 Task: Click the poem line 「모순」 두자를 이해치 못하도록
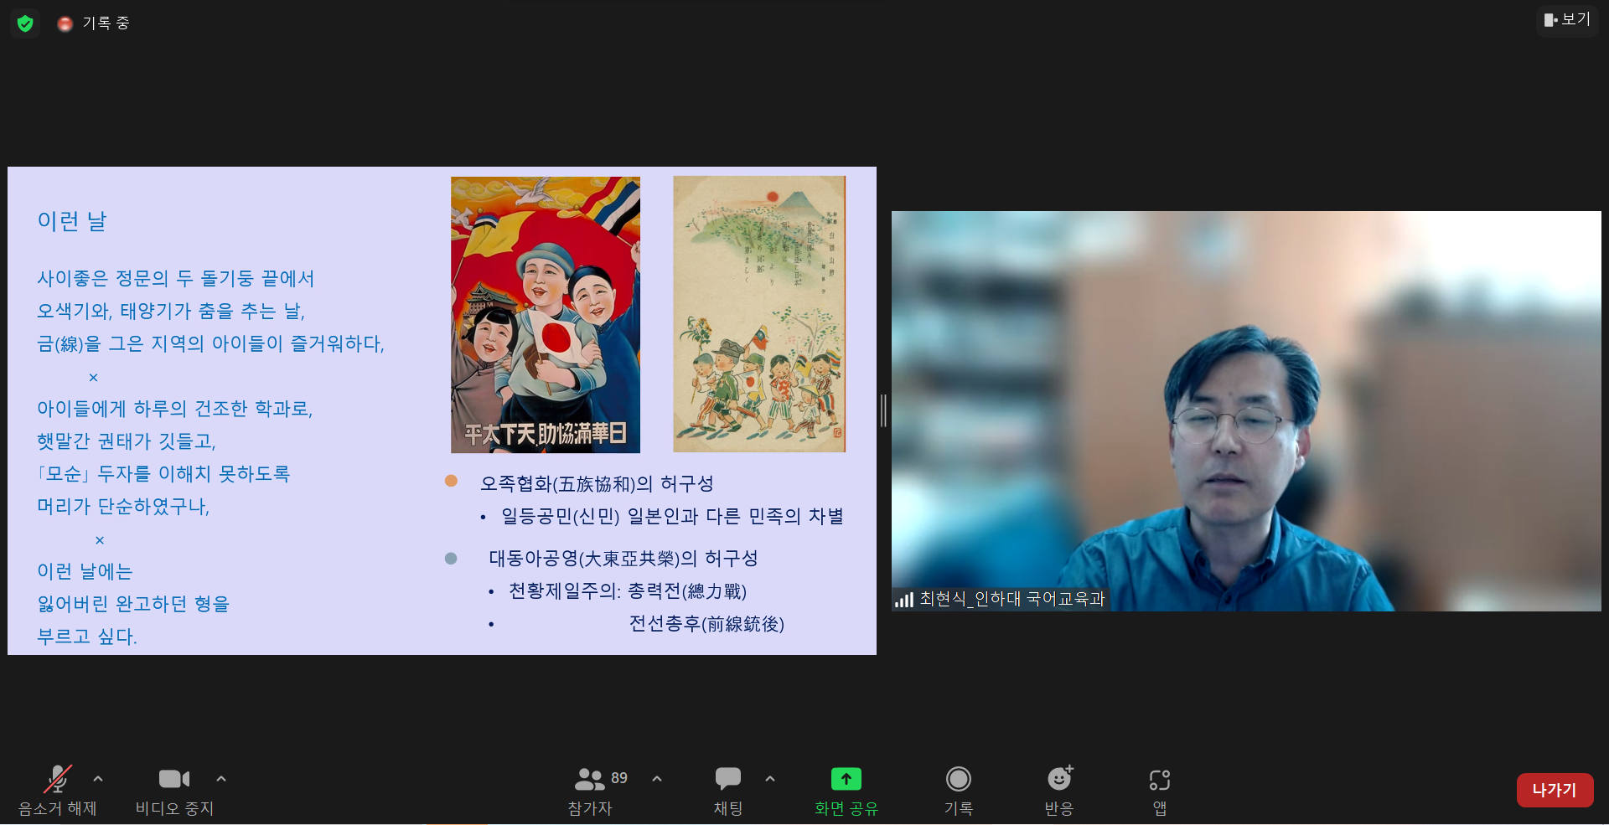pyautogui.click(x=163, y=474)
